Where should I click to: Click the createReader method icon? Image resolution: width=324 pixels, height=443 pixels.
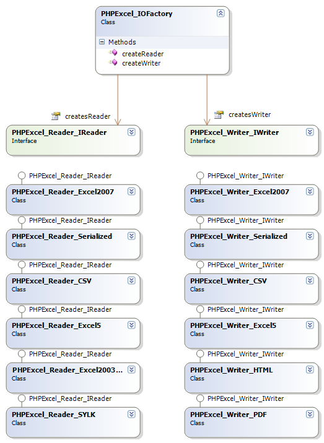point(113,53)
